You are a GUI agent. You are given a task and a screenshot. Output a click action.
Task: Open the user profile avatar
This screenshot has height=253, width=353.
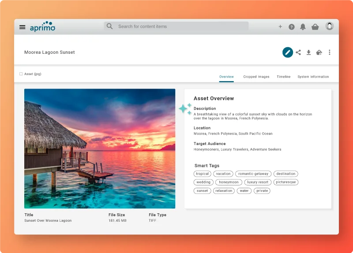coord(329,26)
